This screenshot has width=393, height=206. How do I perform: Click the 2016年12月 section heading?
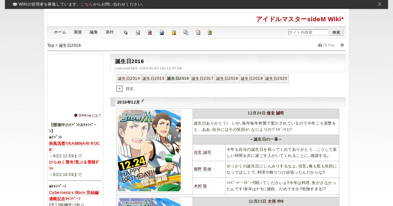pos(128,102)
